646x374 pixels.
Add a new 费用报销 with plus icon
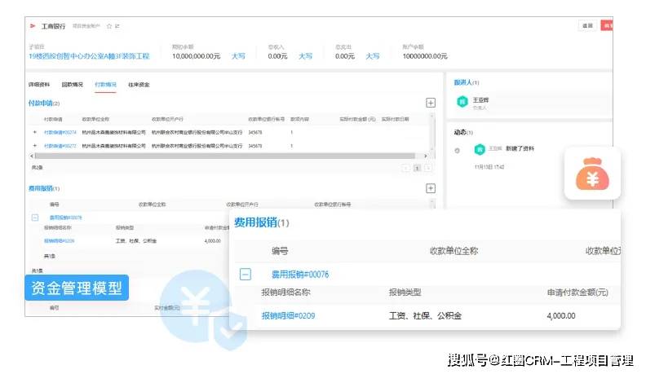pyautogui.click(x=430, y=188)
